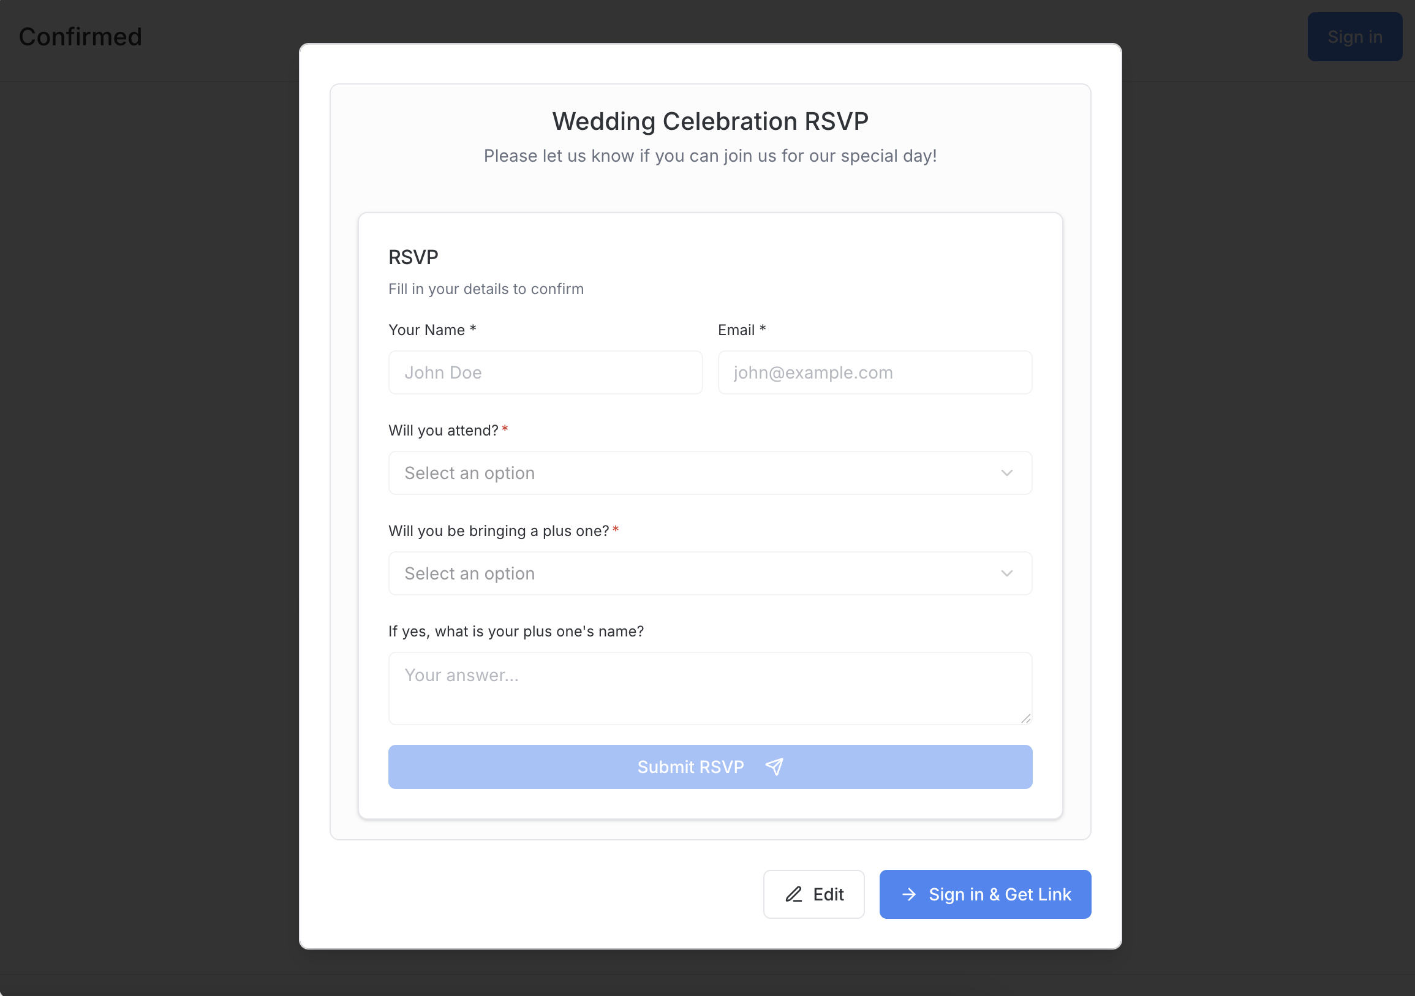Click the Sign in button in the header

tap(1354, 36)
